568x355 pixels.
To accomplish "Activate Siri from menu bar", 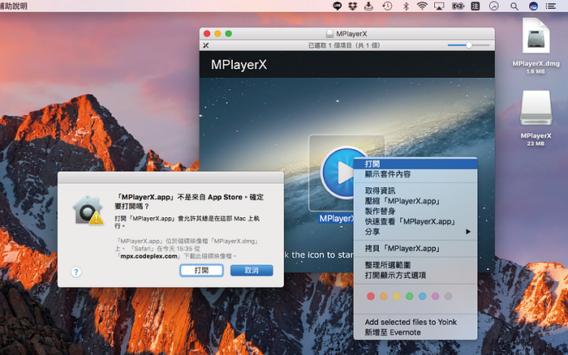I will [533, 6].
